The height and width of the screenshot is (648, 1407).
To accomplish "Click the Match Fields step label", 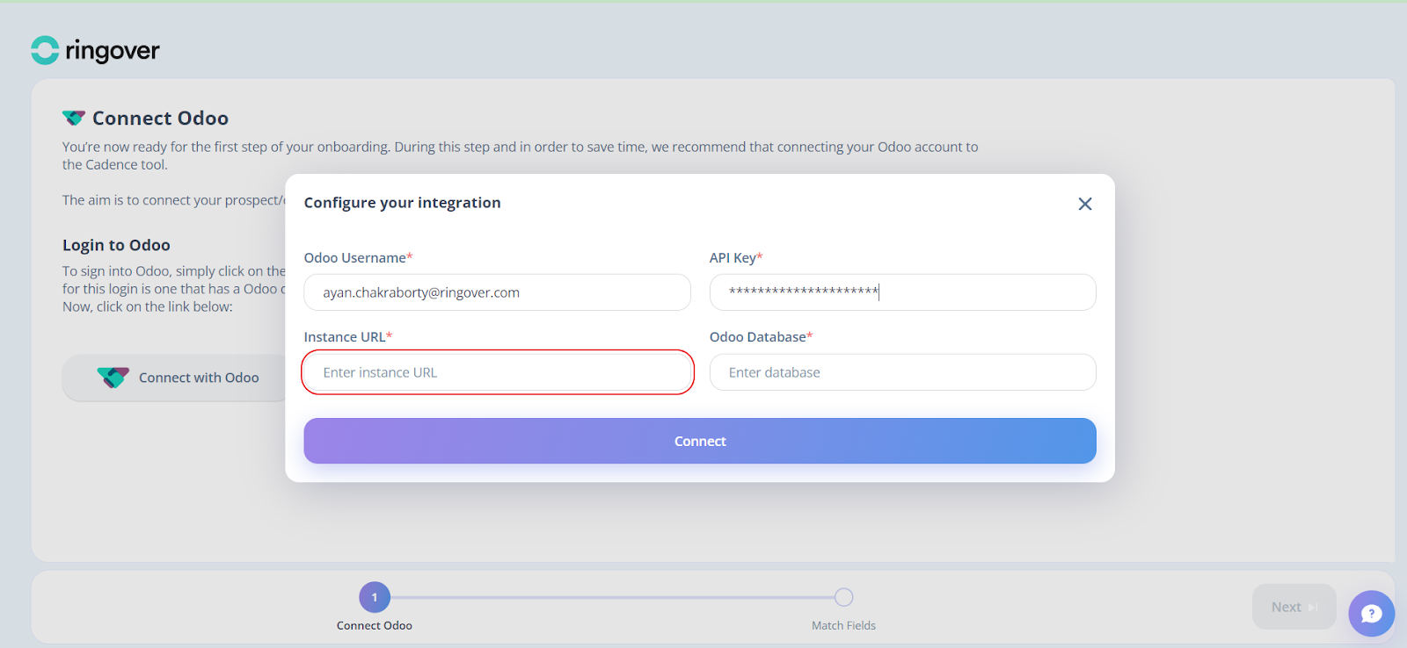I will point(843,625).
